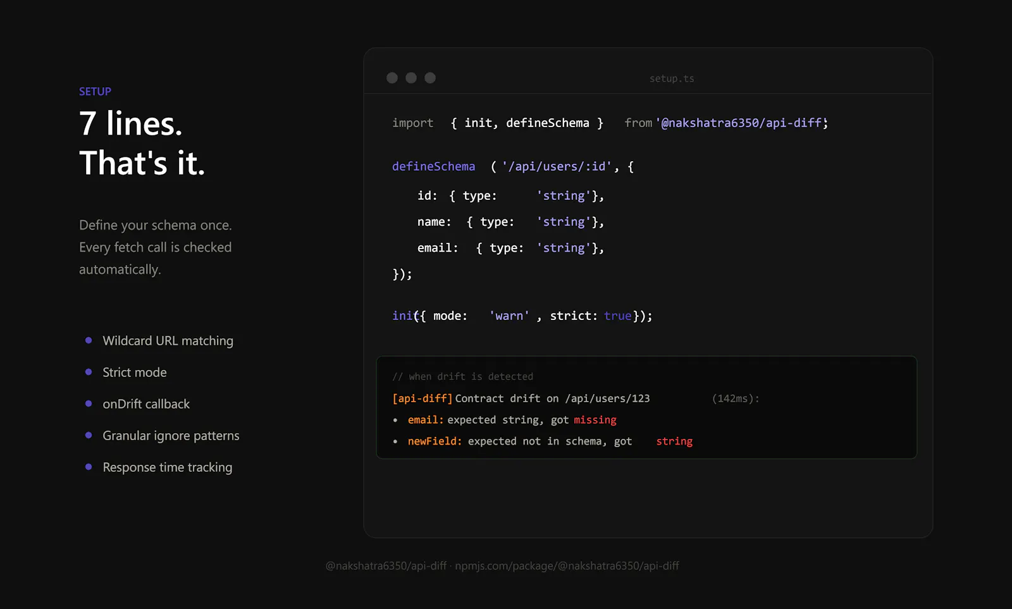Screen dimensions: 1012x609
Task: Click the setup.ts file title
Action: click(x=672, y=78)
